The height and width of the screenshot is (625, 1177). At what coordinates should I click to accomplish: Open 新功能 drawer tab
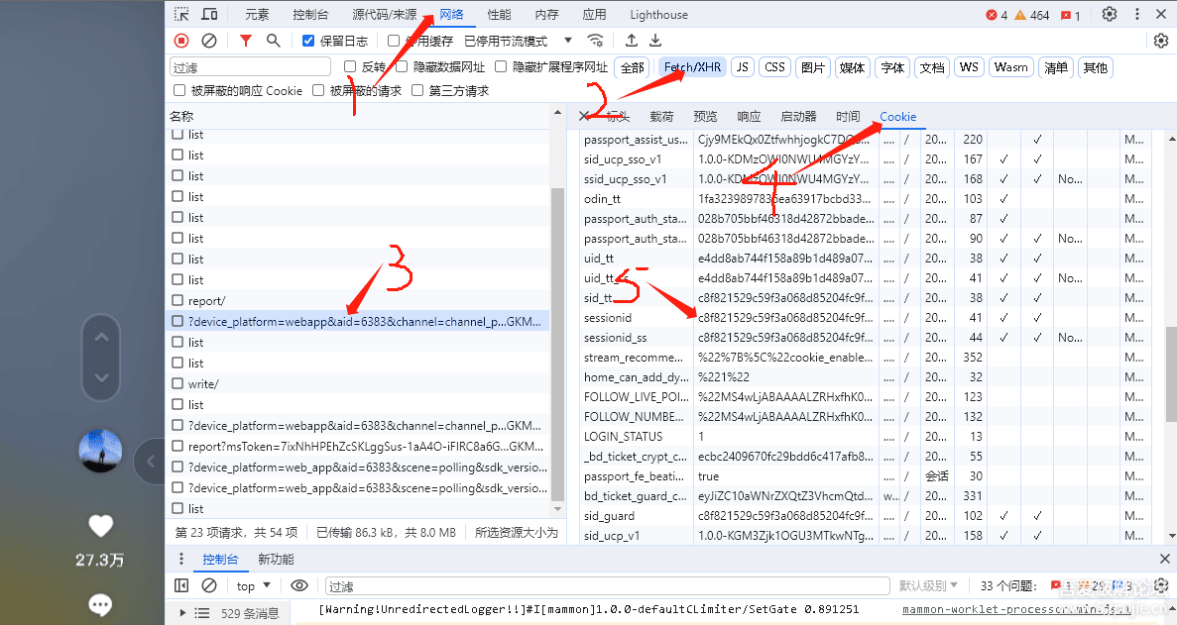[x=276, y=559]
